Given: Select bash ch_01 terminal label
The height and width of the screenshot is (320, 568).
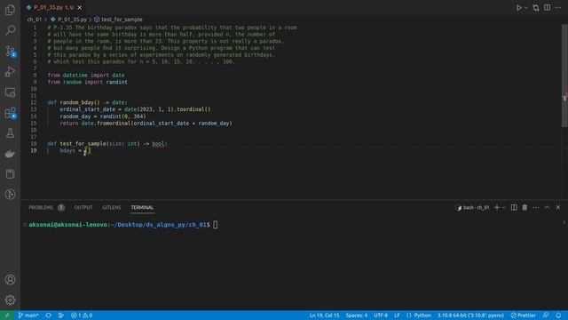Looking at the screenshot, I should [x=473, y=207].
